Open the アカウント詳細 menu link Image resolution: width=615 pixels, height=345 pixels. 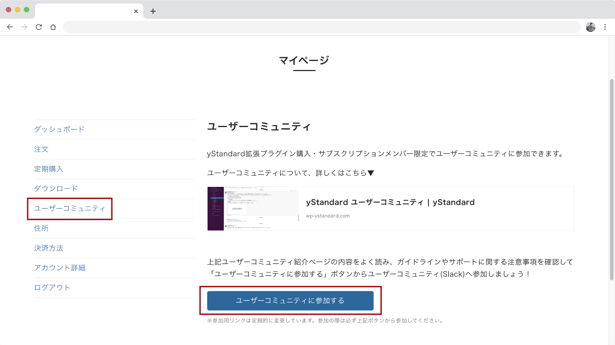click(60, 267)
